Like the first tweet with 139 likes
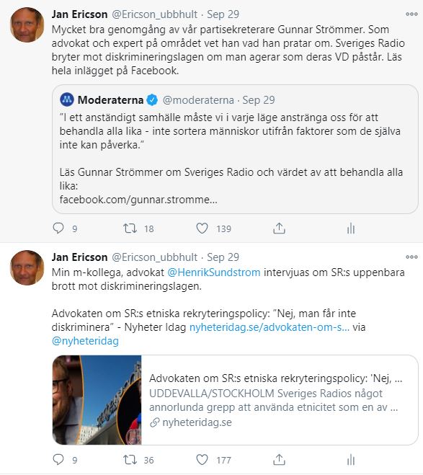The width and height of the screenshot is (423, 475). pyautogui.click(x=202, y=228)
